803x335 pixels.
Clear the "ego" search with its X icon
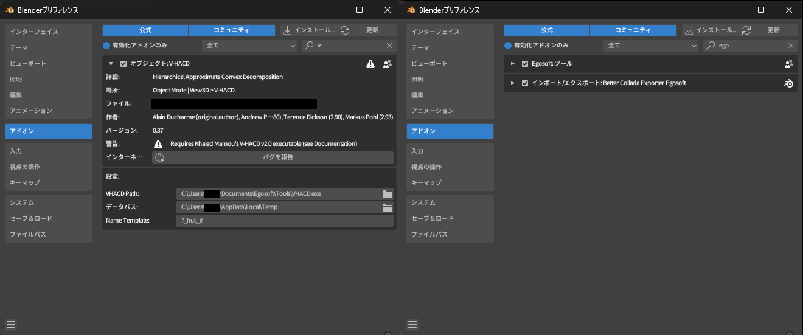tap(791, 46)
